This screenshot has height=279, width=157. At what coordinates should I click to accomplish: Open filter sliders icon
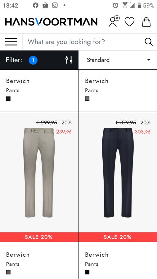pos(69,60)
